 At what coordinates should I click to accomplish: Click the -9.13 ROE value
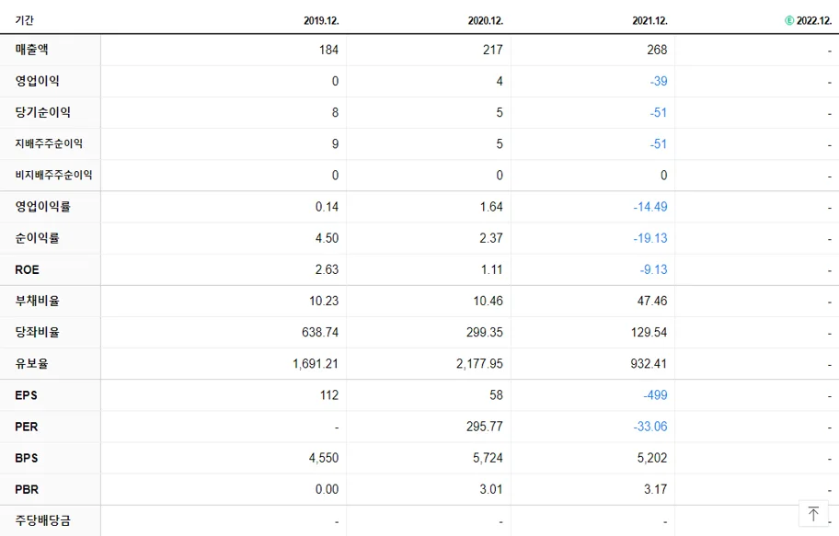pos(653,269)
